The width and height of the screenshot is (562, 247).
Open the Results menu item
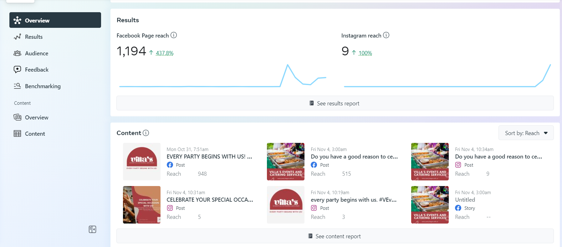(34, 37)
